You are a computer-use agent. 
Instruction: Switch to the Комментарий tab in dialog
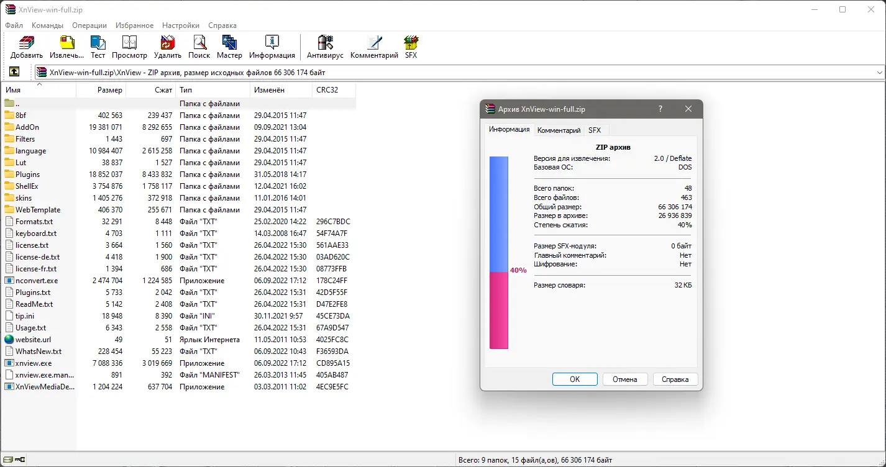pos(559,130)
